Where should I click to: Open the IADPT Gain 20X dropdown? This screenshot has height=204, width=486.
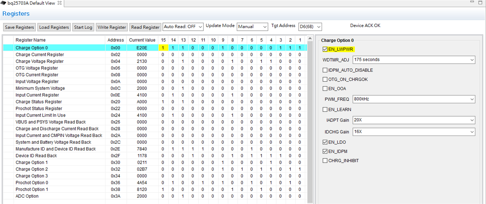414,120
